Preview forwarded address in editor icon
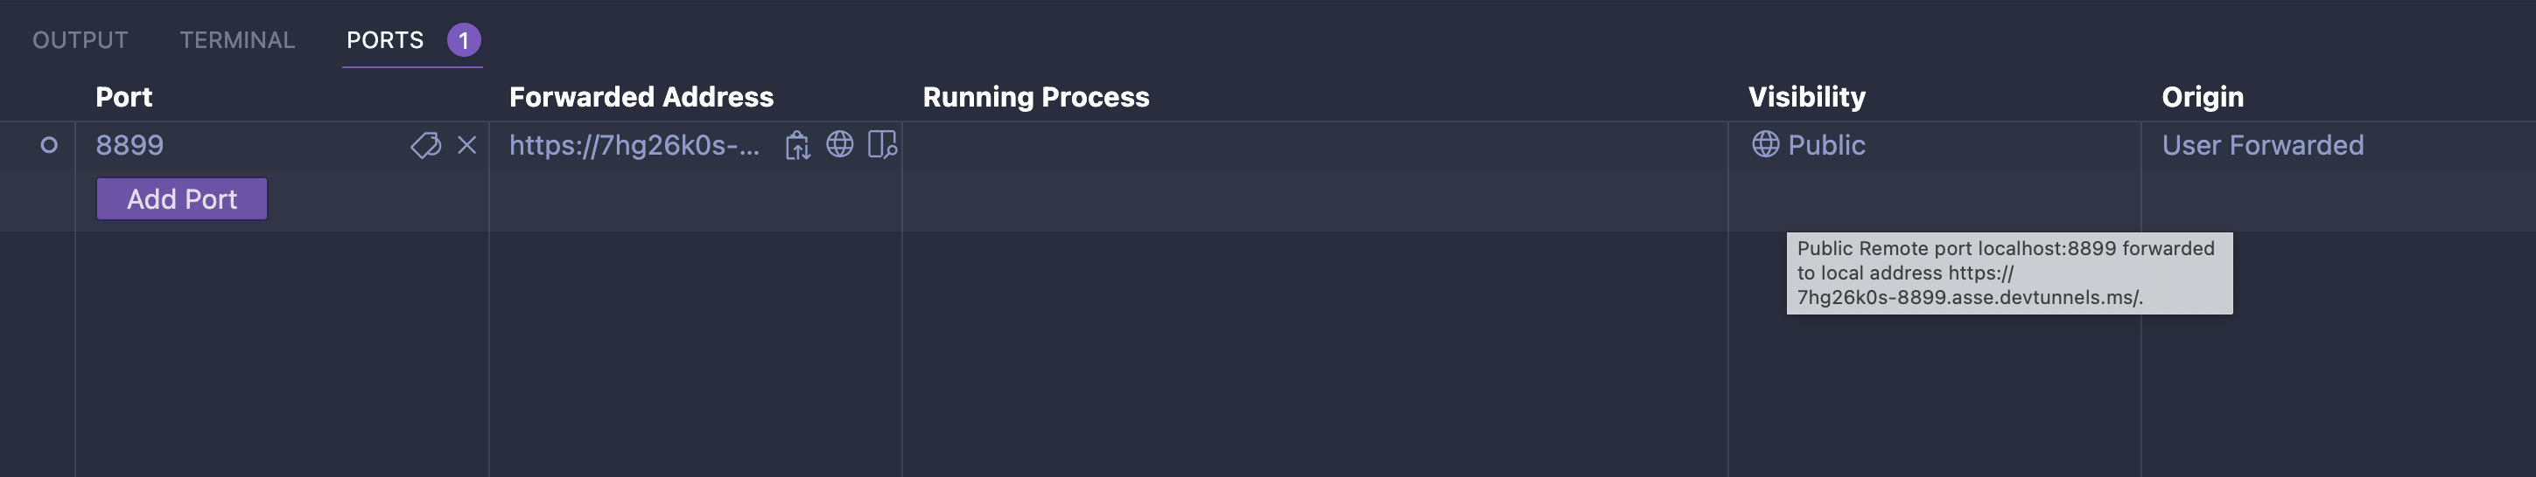The width and height of the screenshot is (2536, 477). tap(882, 144)
